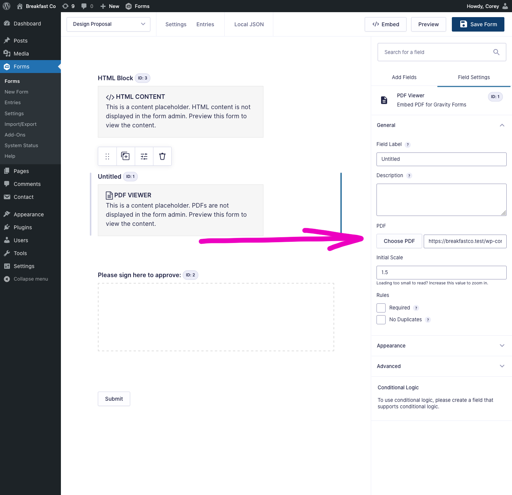Click the Field Label help icon
Screen dimensions: 512x495
point(408,144)
